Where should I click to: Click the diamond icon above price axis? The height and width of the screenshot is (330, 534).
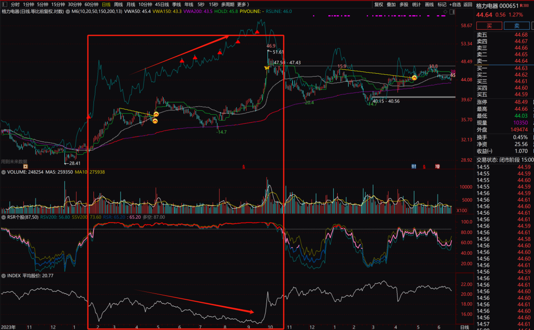445,12
